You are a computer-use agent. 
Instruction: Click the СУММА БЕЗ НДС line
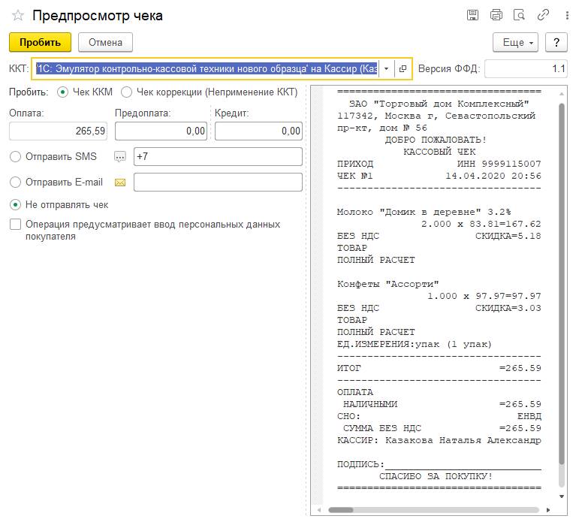click(442, 428)
